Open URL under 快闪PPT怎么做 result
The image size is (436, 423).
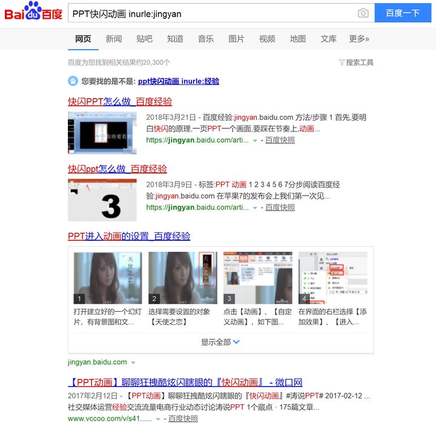[197, 140]
